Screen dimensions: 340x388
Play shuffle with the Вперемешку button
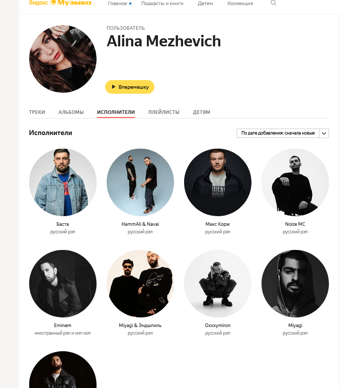130,87
